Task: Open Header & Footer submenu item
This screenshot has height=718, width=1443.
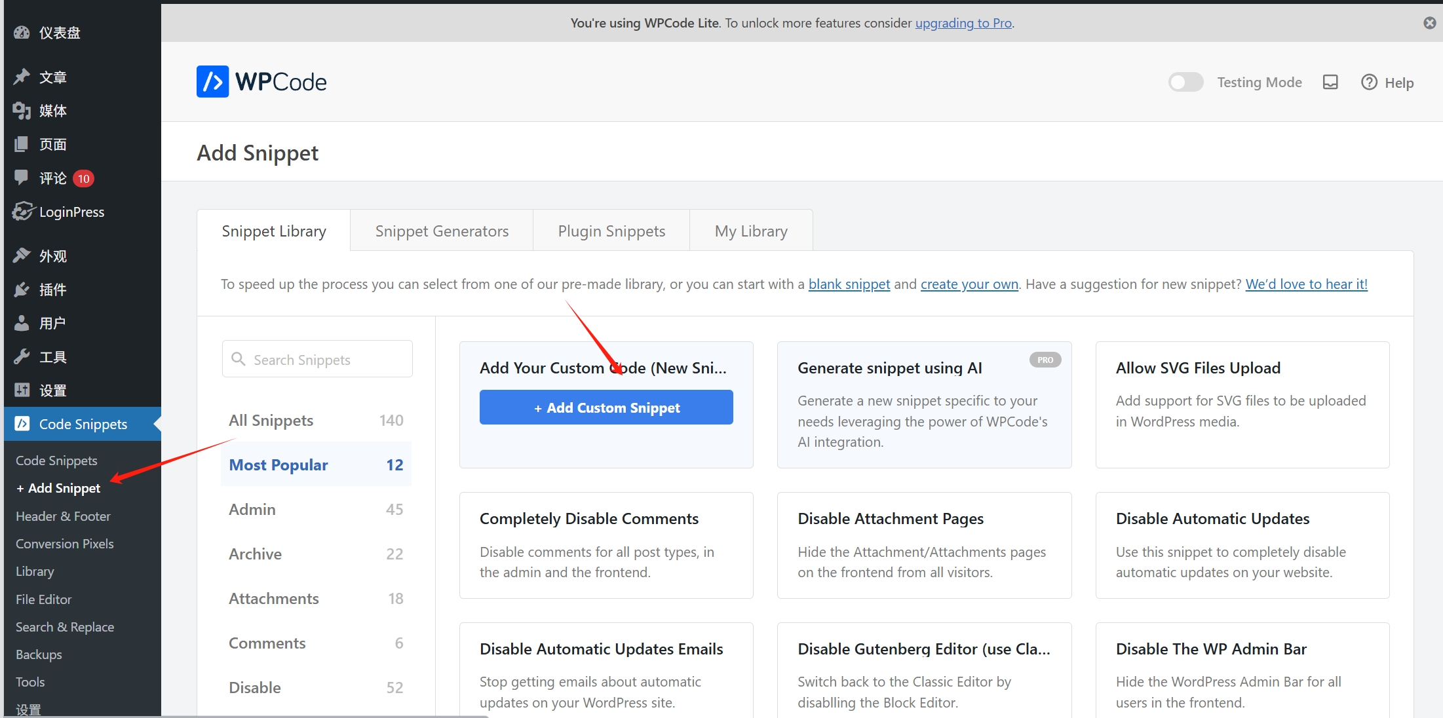Action: point(63,516)
